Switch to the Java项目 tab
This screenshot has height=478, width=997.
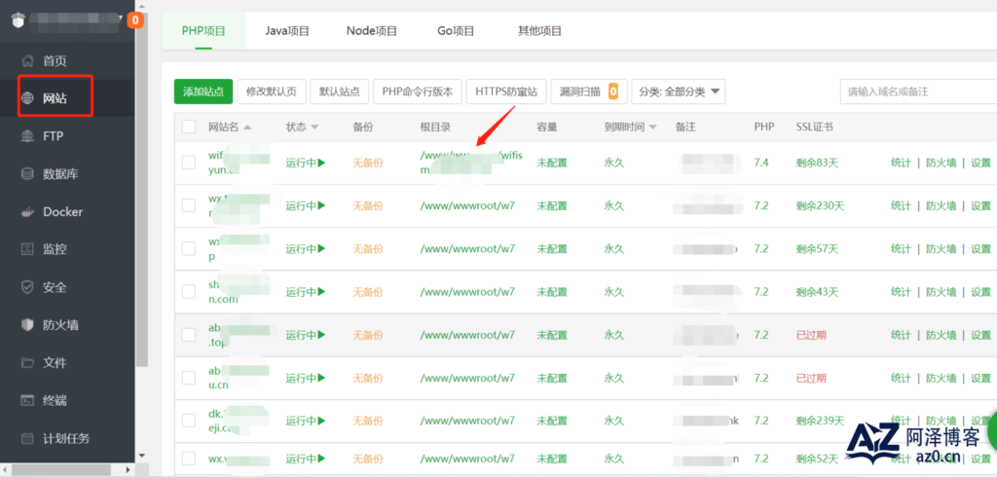point(287,30)
